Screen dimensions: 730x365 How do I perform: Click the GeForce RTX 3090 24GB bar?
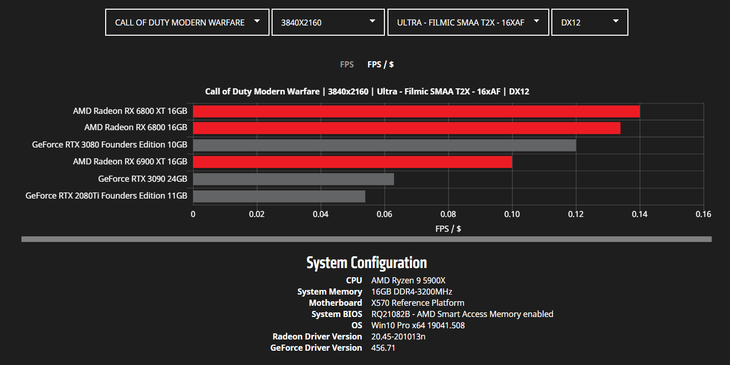point(294,179)
